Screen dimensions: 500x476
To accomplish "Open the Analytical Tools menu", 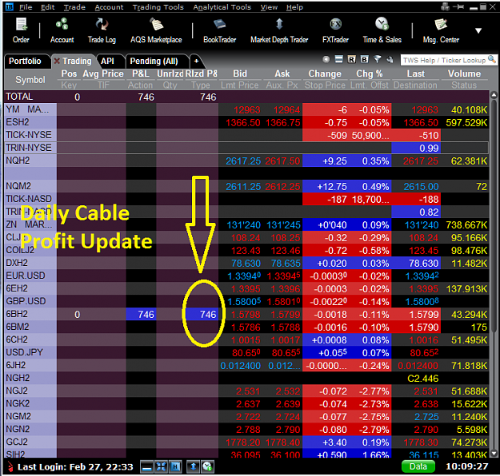I will (x=222, y=7).
